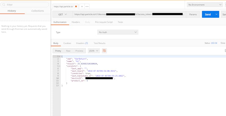The height and width of the screenshot is (116, 226).
Task: Switch to the History tab
Action: (x=12, y=11)
